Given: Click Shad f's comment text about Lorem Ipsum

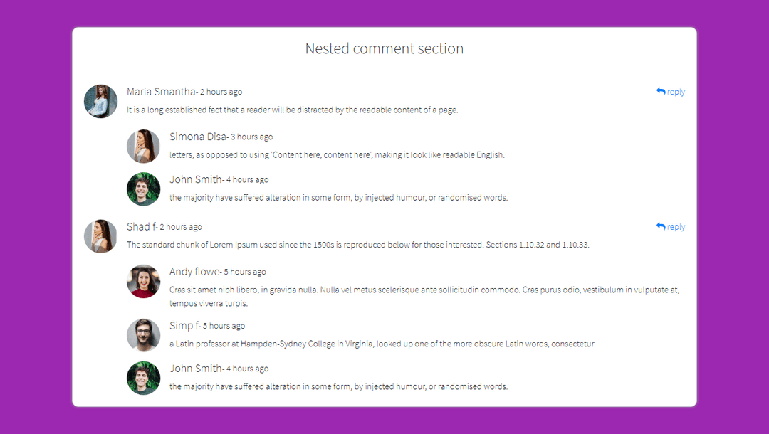Looking at the screenshot, I should 356,244.
